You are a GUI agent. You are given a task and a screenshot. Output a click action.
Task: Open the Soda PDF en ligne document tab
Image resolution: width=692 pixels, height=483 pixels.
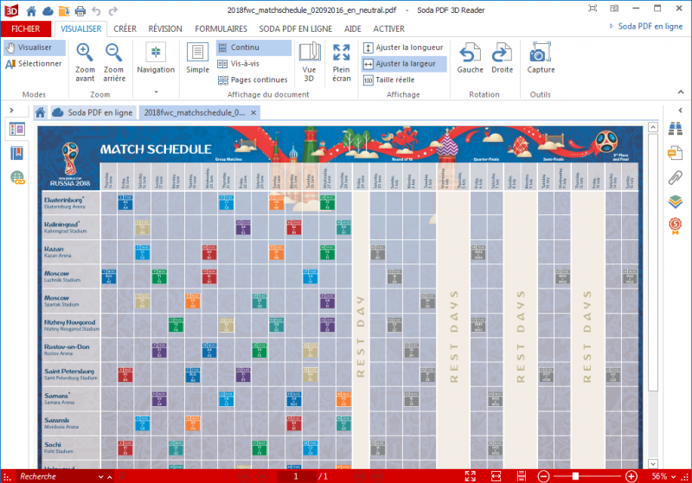[x=93, y=112]
